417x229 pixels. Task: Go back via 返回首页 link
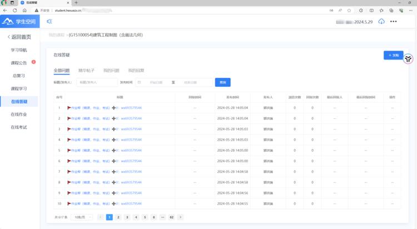point(19,37)
